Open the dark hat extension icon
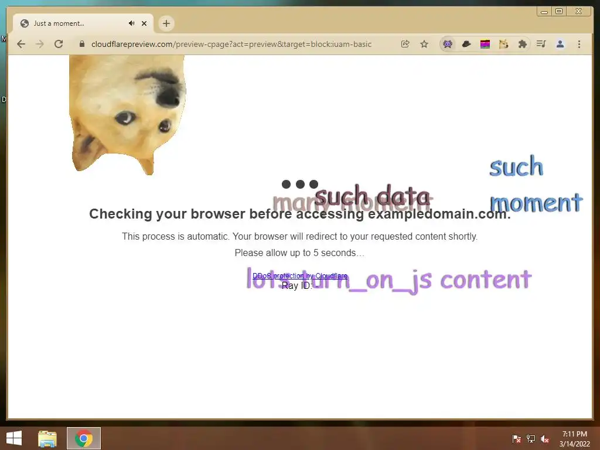This screenshot has height=450, width=600. (466, 44)
